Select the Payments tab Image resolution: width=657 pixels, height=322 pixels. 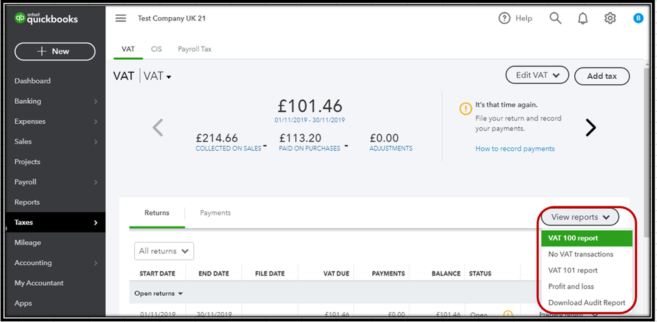point(215,213)
